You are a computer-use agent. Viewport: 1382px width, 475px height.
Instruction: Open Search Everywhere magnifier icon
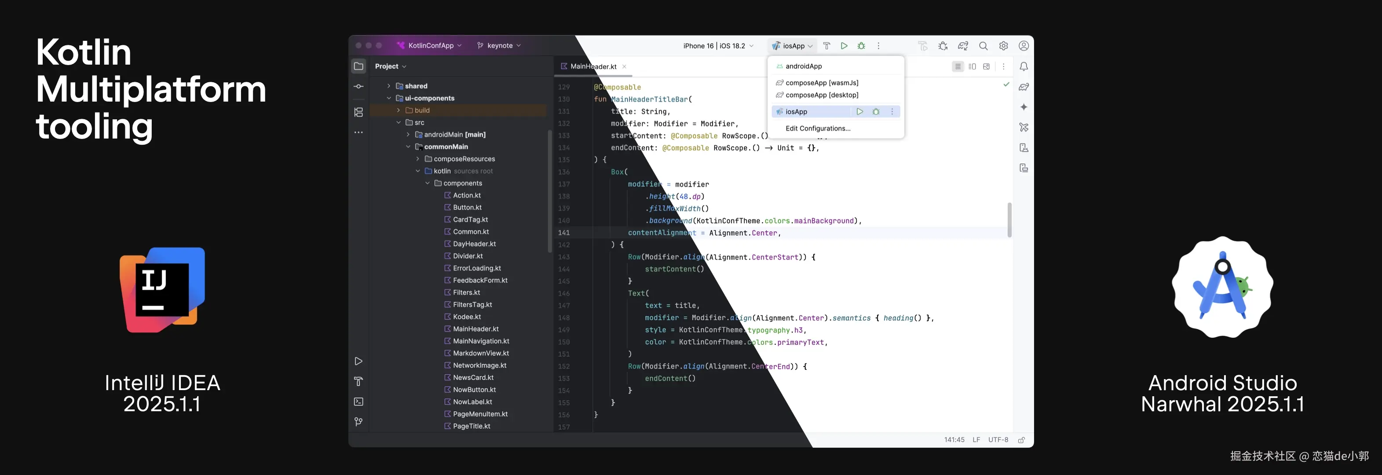(983, 46)
